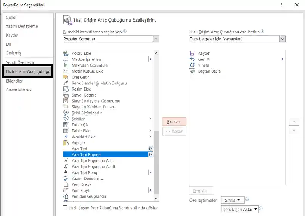
Task: Expand the Tablo Ekle submenu arrow
Action: (150, 130)
